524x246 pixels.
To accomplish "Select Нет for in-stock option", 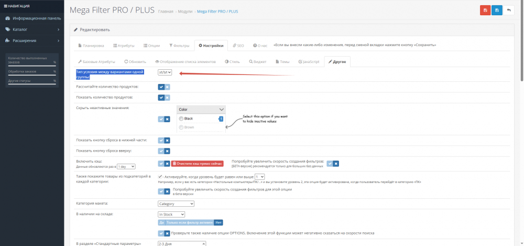I will 218,222.
